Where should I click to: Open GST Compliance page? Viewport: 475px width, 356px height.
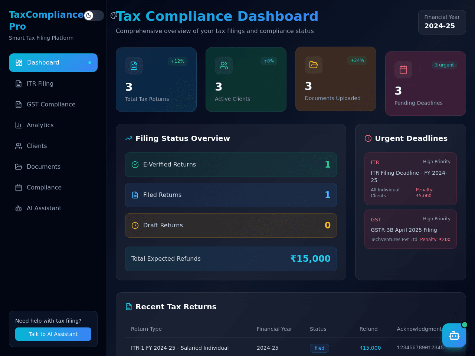[53, 105]
